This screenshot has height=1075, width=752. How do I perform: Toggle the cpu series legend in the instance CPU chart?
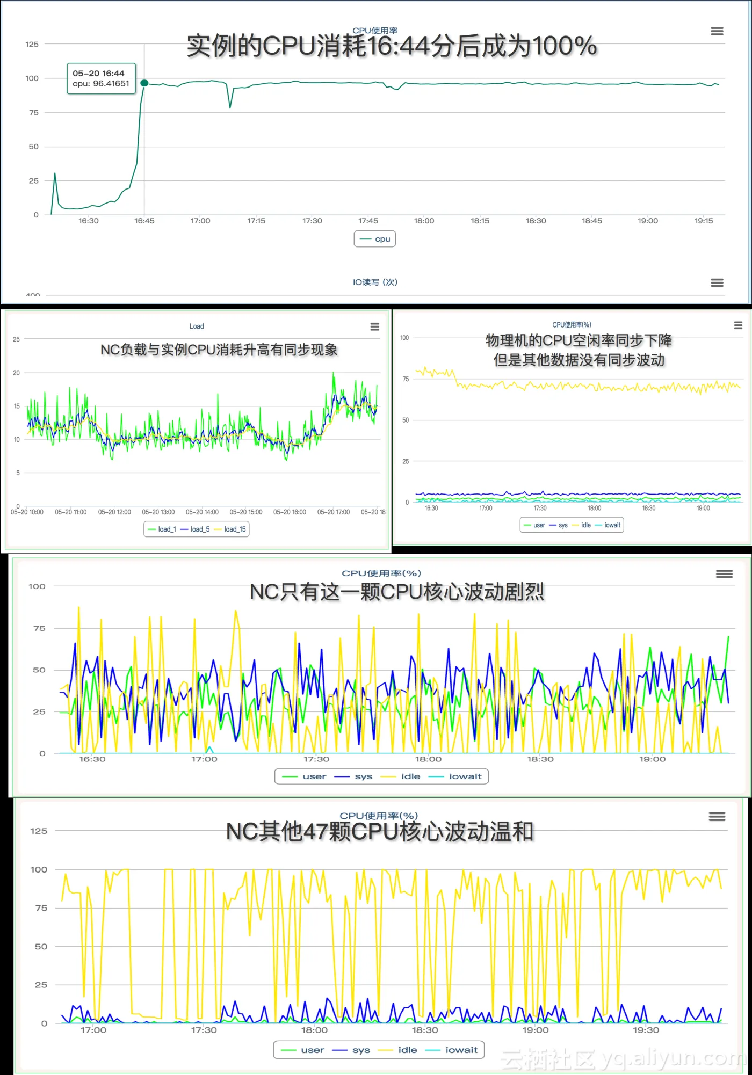pyautogui.click(x=375, y=239)
